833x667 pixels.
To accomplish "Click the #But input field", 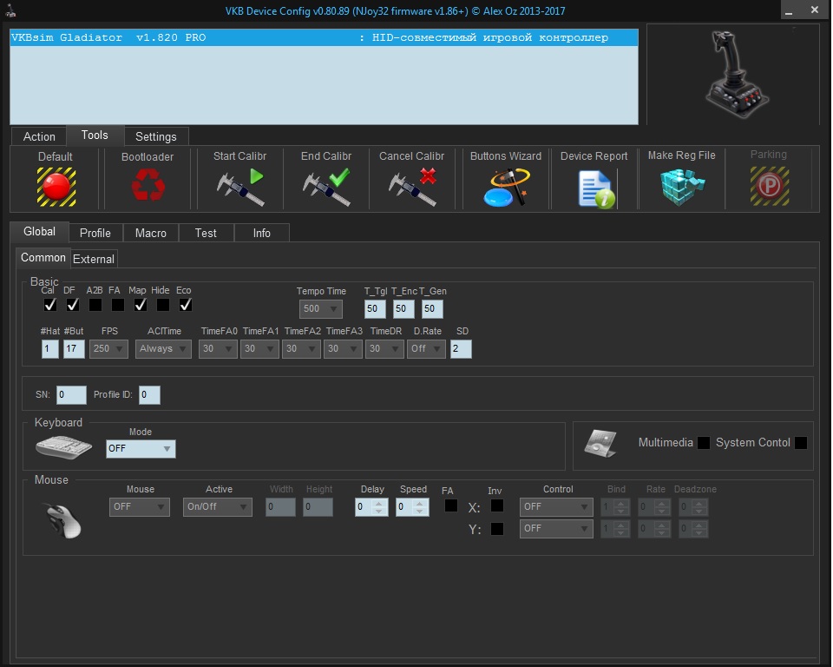I will click(x=74, y=349).
